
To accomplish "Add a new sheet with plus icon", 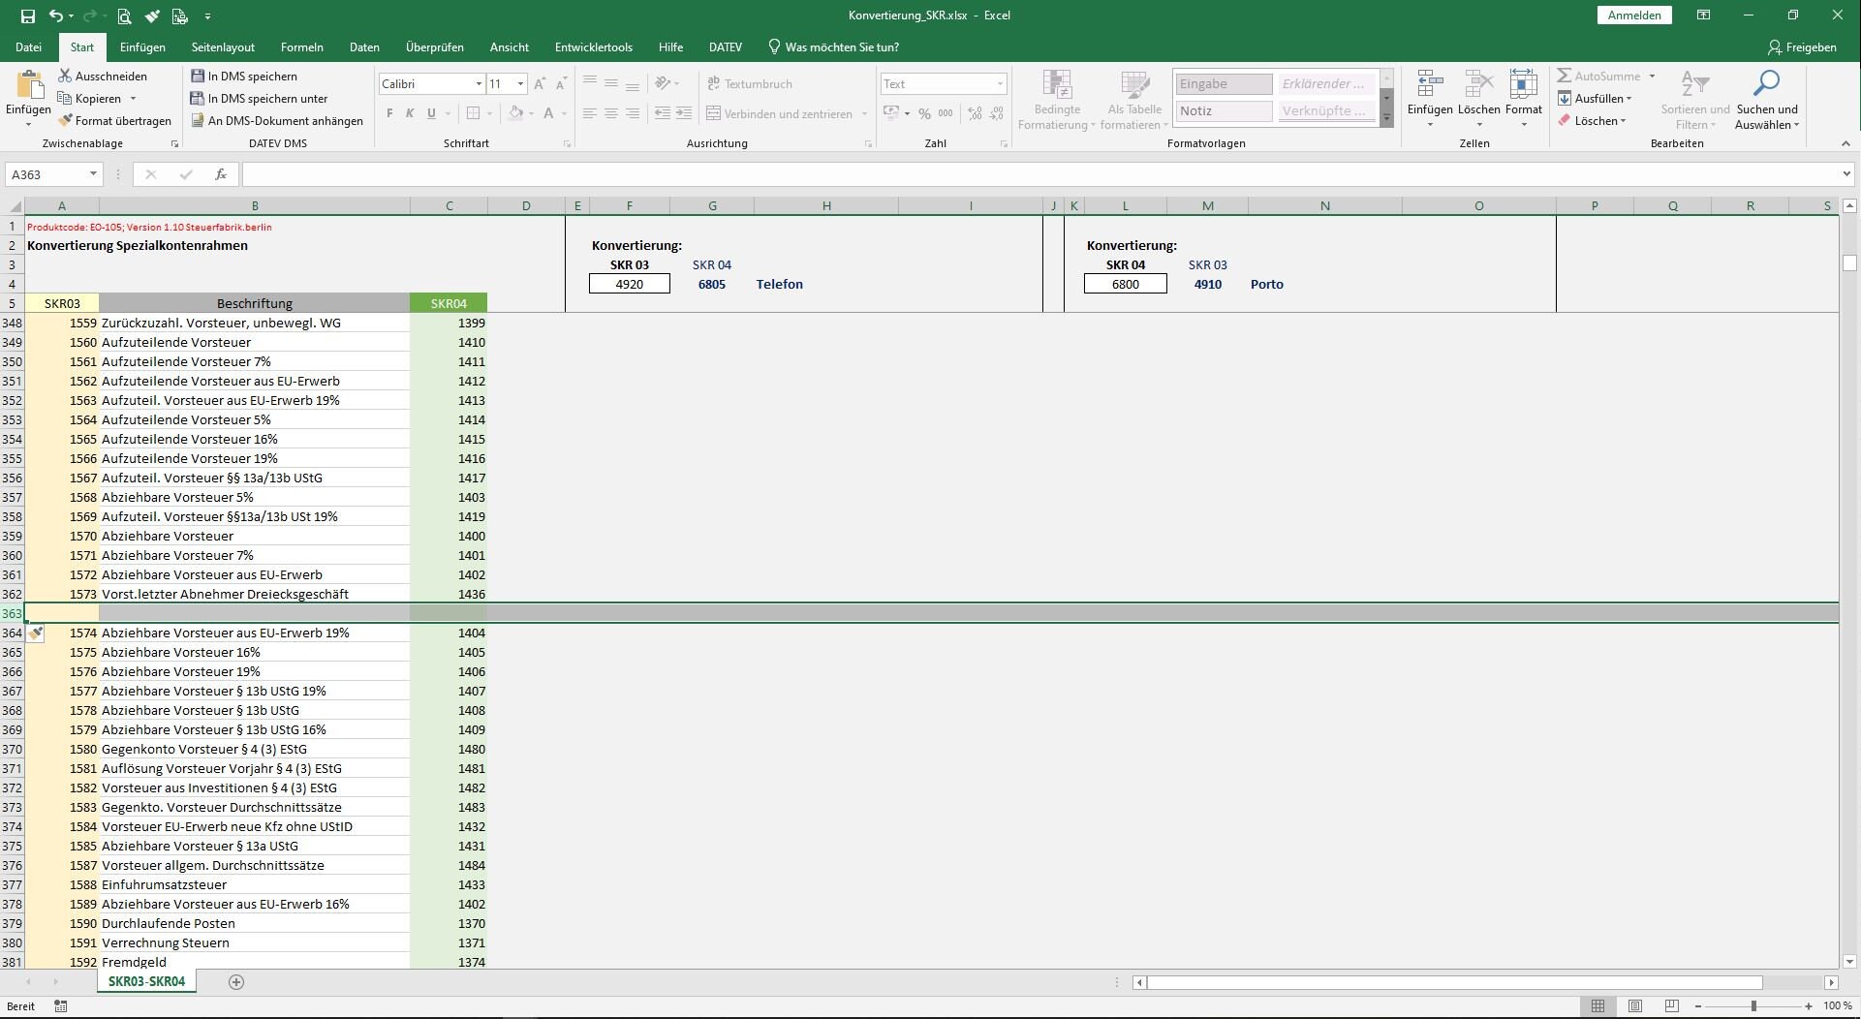I will (x=235, y=982).
